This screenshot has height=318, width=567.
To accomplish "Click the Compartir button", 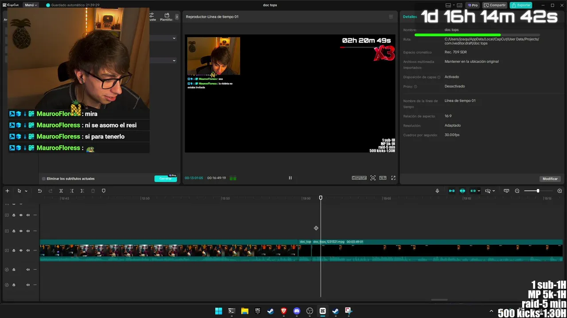I will pyautogui.click(x=495, y=5).
